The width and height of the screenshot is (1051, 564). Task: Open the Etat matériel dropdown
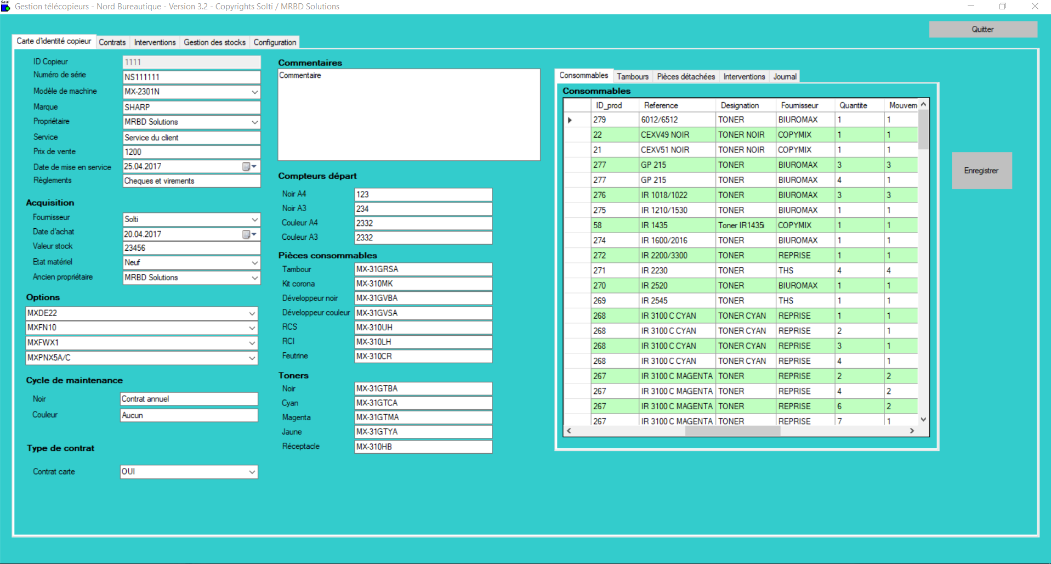click(254, 263)
